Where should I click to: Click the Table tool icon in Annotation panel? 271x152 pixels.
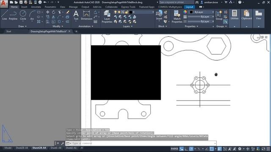point(95,22)
